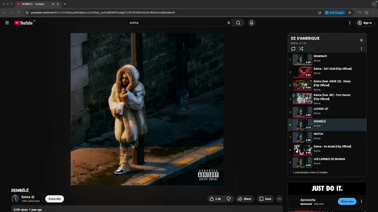Viewport: 378px width, 212px height.
Task: Open Enima channel name link
Action: click(x=26, y=197)
